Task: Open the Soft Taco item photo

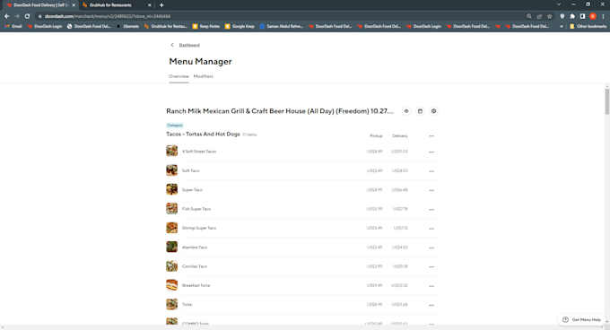Action: [x=172, y=169]
